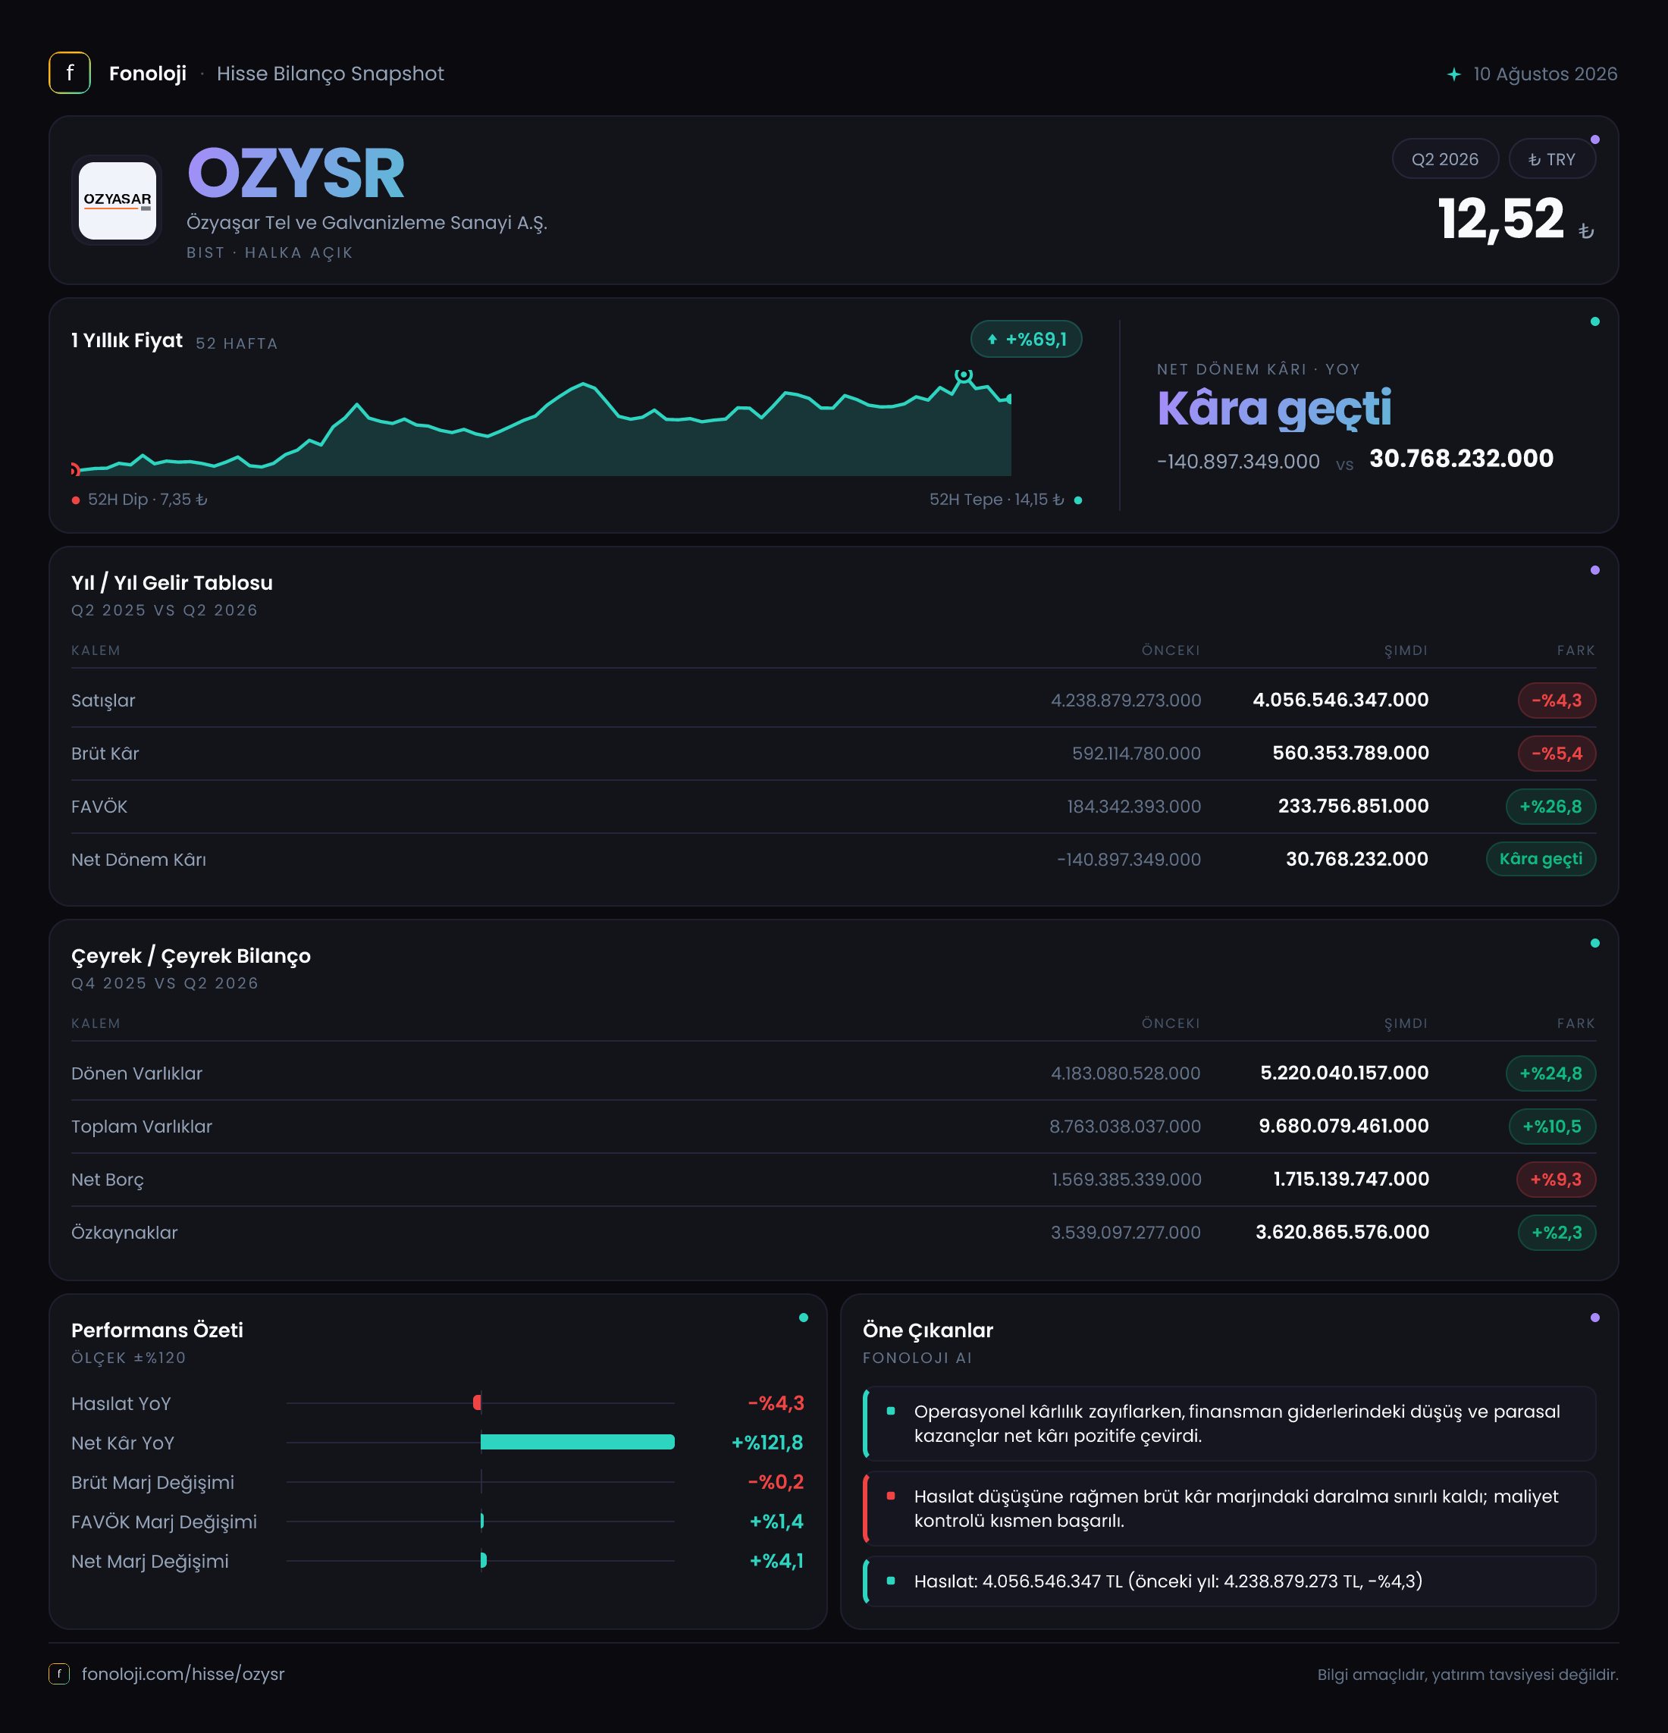Click the red 52H Dip dot indicator

click(76, 500)
